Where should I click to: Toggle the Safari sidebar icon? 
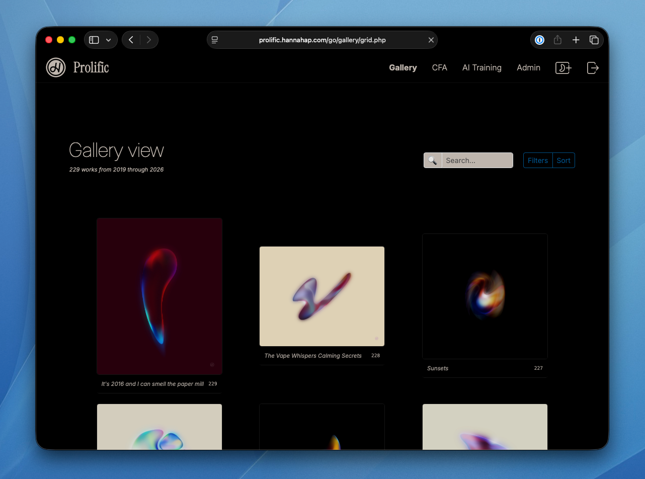94,40
